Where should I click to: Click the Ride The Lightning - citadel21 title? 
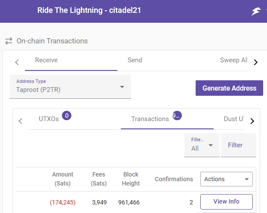click(89, 10)
